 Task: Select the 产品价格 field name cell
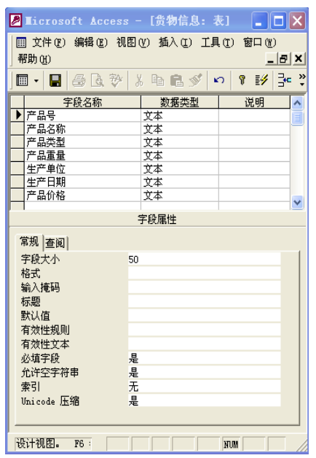pos(82,195)
